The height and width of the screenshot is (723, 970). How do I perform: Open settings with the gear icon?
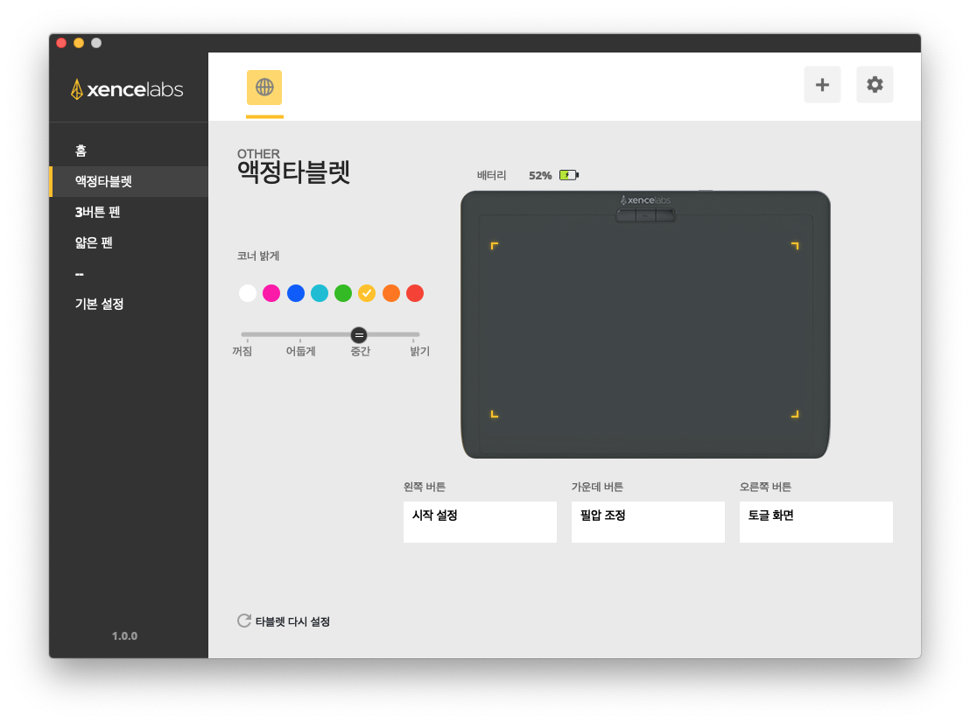pos(875,85)
